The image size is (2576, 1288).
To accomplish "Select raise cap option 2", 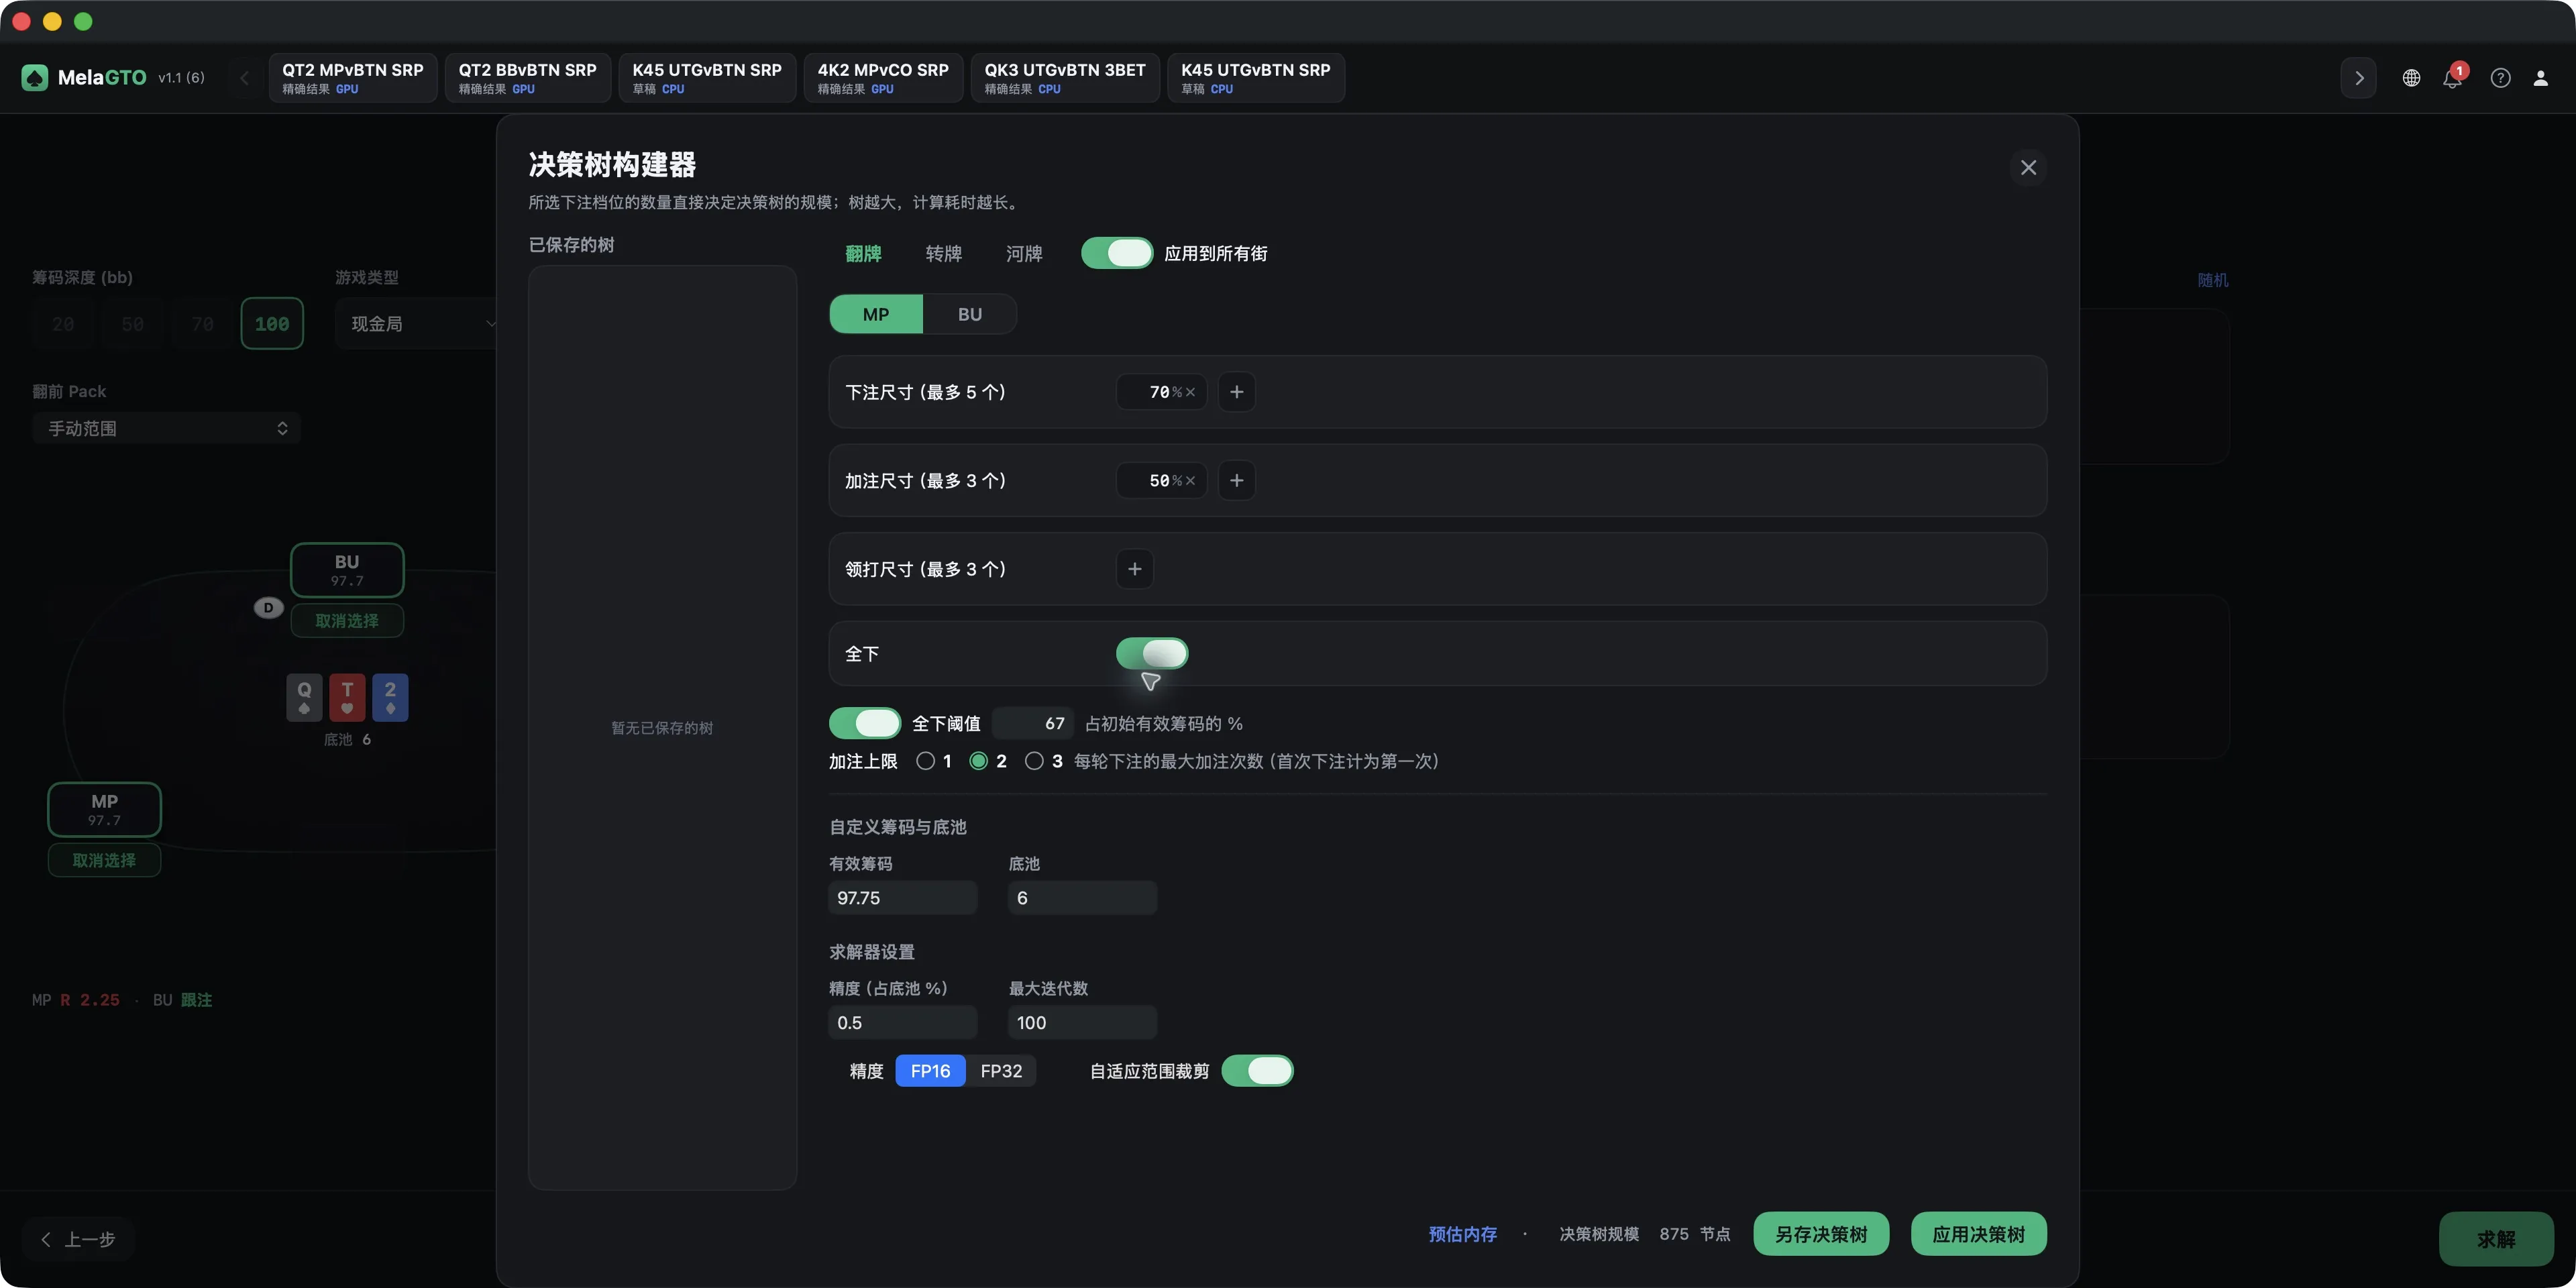I will [979, 761].
